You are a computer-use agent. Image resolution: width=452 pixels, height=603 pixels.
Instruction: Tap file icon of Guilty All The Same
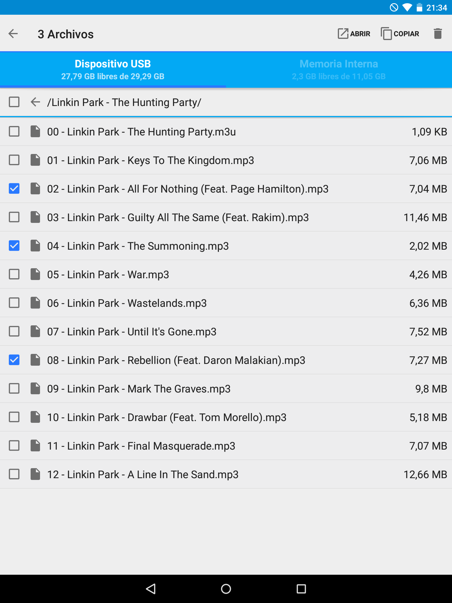click(35, 217)
